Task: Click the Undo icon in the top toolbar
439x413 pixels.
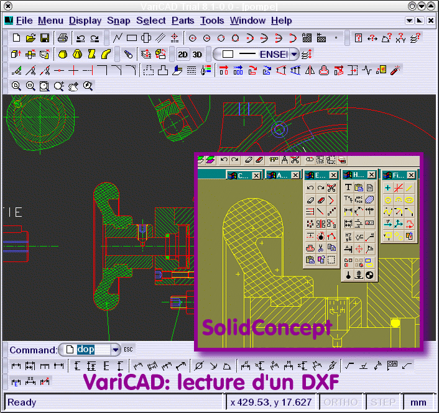Action: point(81,39)
